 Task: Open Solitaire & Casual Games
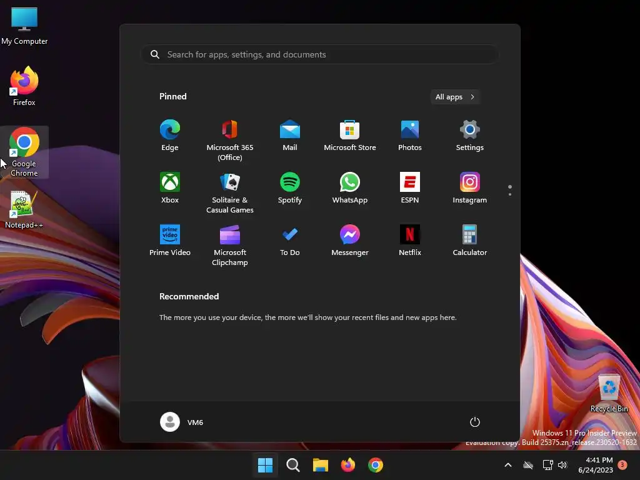(x=230, y=192)
